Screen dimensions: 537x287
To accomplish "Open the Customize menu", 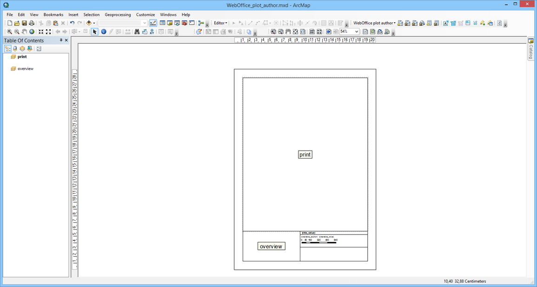I will pyautogui.click(x=146, y=14).
